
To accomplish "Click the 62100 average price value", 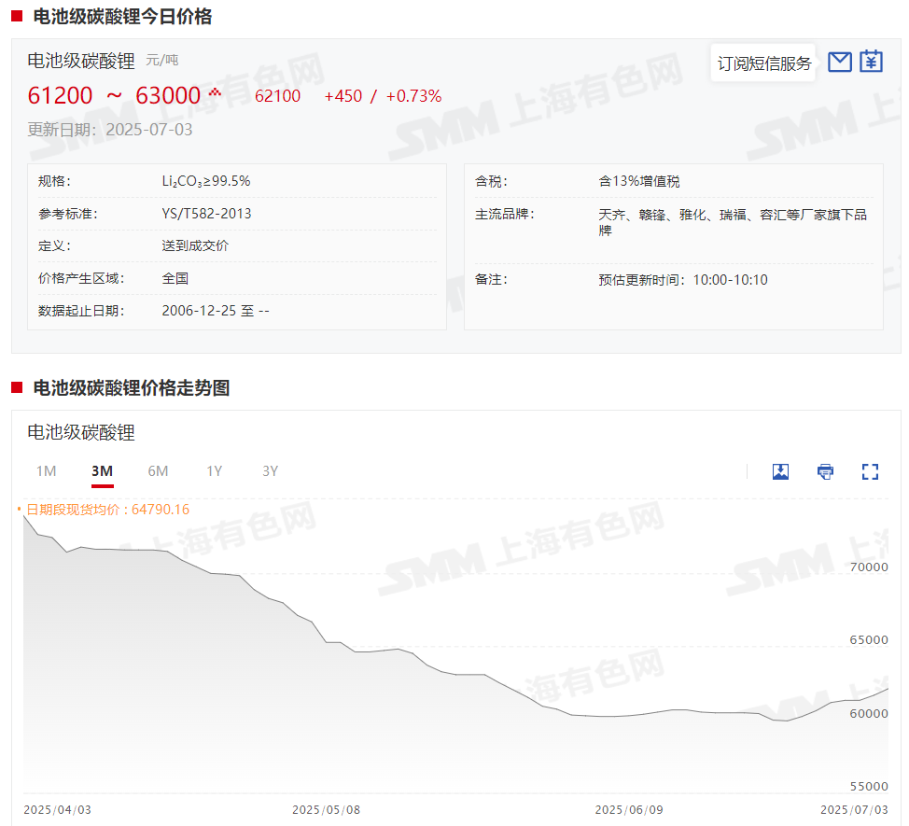I will coord(277,96).
